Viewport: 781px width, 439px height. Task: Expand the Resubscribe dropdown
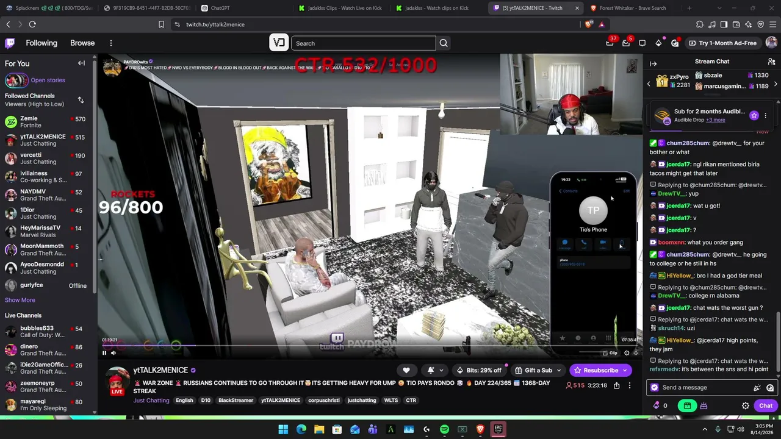tap(625, 370)
